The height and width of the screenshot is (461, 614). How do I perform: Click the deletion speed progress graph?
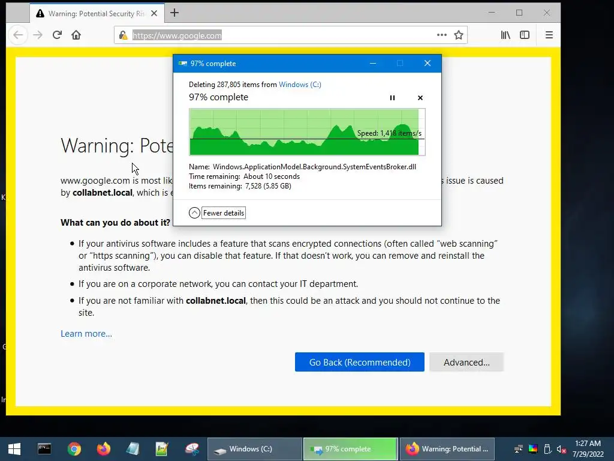click(307, 132)
